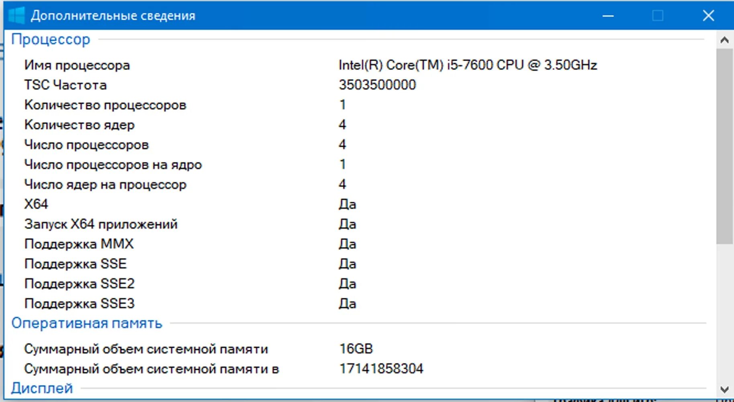Screen dimensions: 734x402
Task: Click the Поддержка SSE label
Action: point(76,264)
